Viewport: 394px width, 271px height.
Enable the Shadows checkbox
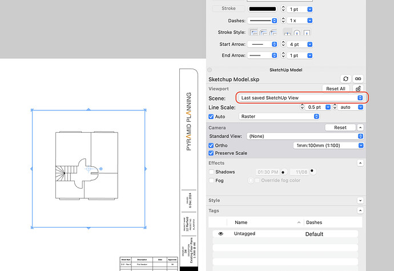pos(212,172)
